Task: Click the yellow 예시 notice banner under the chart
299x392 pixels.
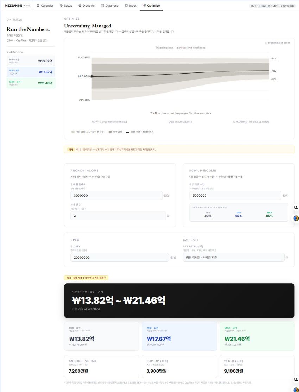Action: (x=179, y=150)
